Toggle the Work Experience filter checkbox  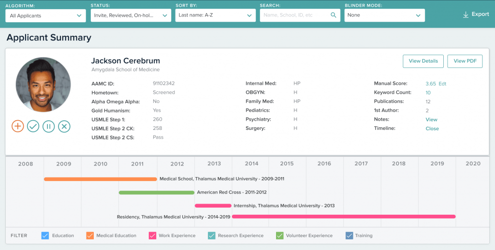[x=152, y=236]
